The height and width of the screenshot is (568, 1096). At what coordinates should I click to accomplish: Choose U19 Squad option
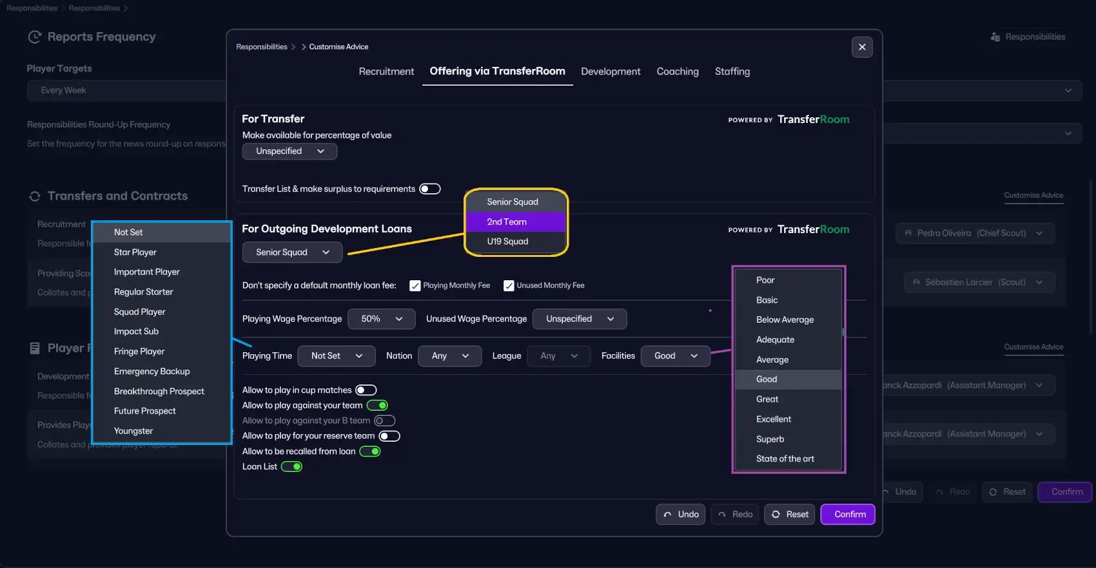[516, 241]
